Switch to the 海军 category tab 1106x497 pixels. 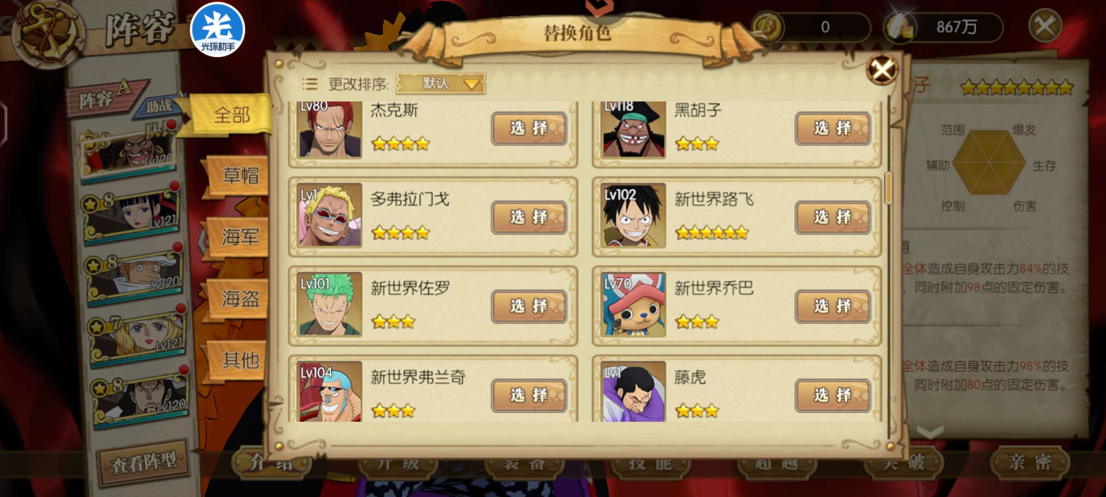tap(239, 237)
